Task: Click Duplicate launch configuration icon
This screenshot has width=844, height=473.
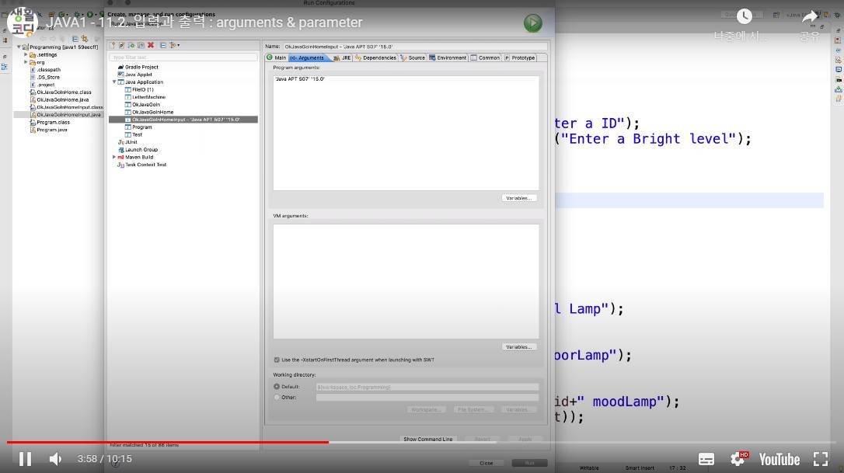Action: pyautogui.click(x=141, y=45)
